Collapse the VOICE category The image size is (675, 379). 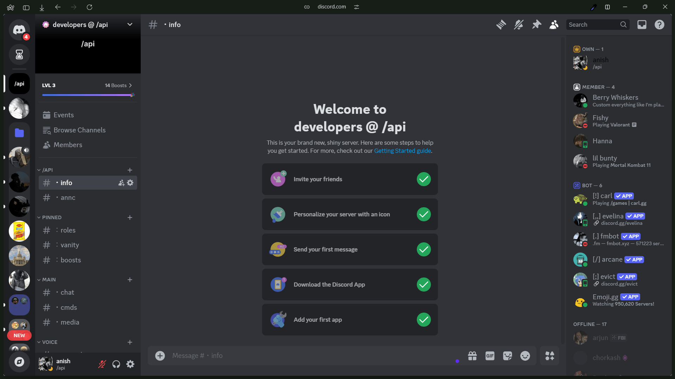click(x=47, y=342)
